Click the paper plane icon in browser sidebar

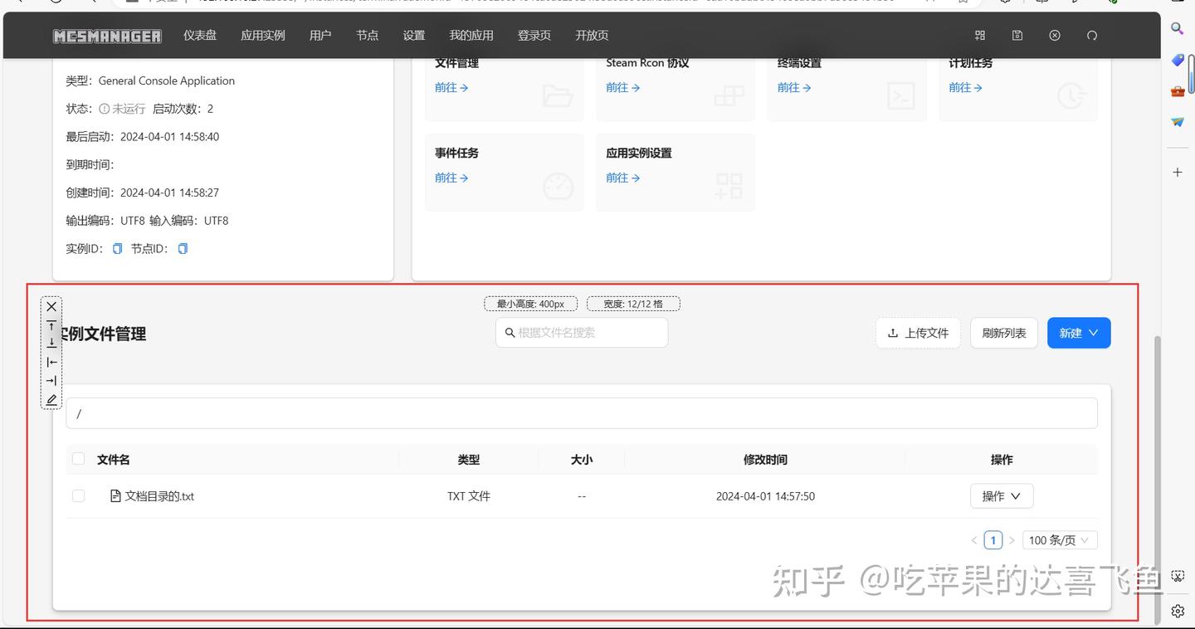(x=1177, y=122)
